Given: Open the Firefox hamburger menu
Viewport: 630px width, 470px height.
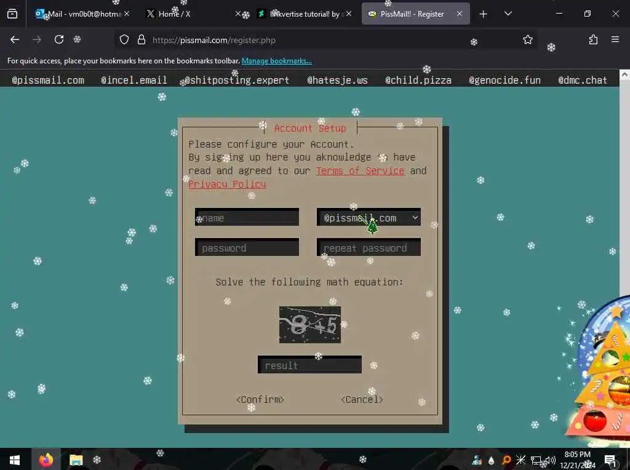Looking at the screenshot, I should click(x=615, y=39).
